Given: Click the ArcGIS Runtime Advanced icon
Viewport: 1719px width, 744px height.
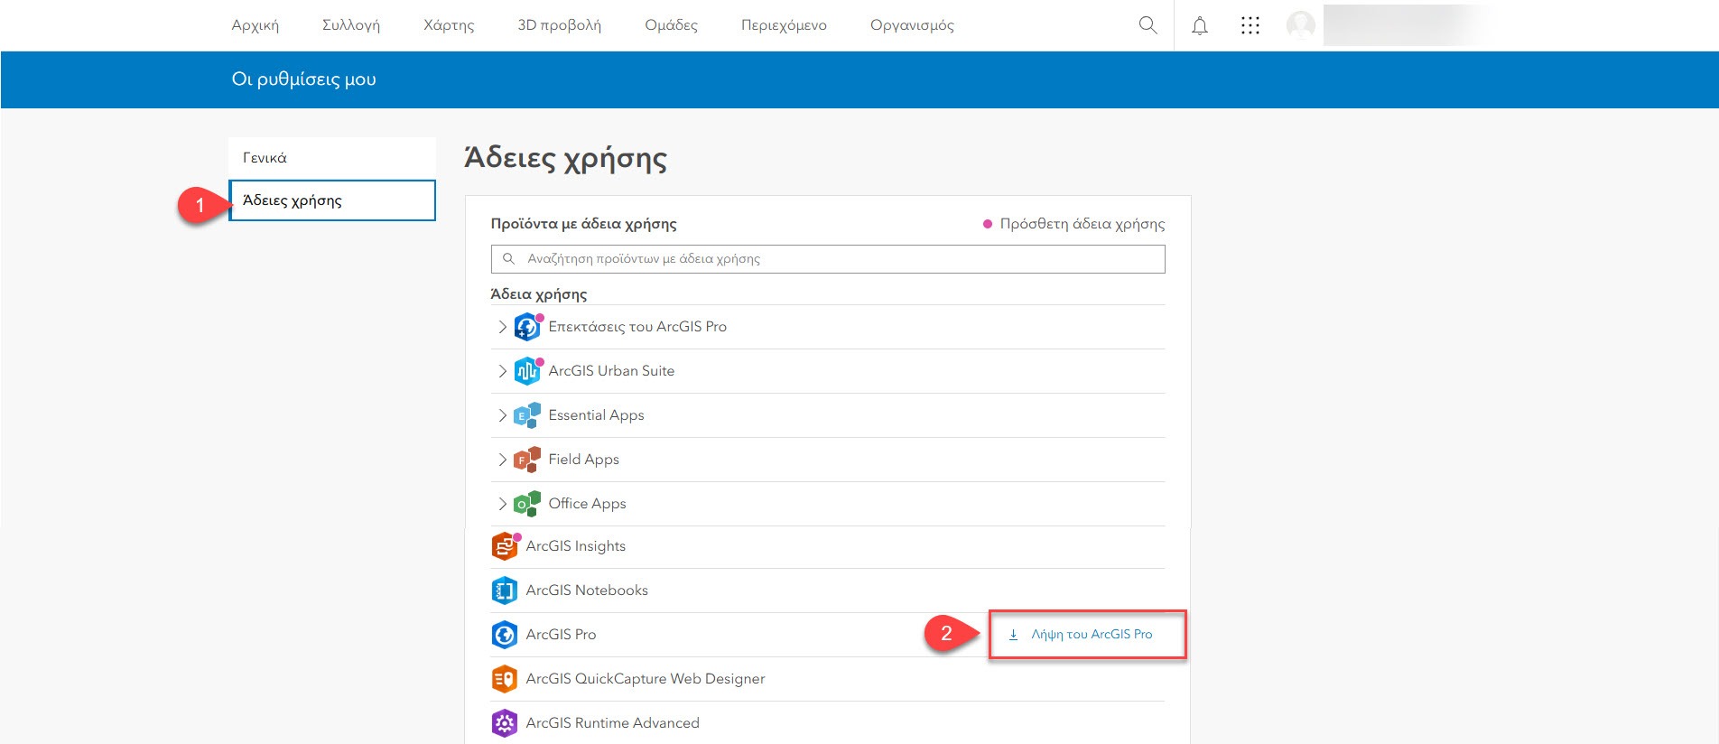Looking at the screenshot, I should (x=505, y=723).
